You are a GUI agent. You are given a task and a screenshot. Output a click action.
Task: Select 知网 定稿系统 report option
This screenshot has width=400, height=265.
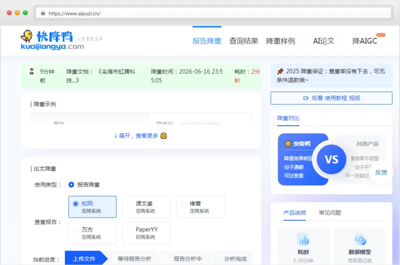pos(92,207)
